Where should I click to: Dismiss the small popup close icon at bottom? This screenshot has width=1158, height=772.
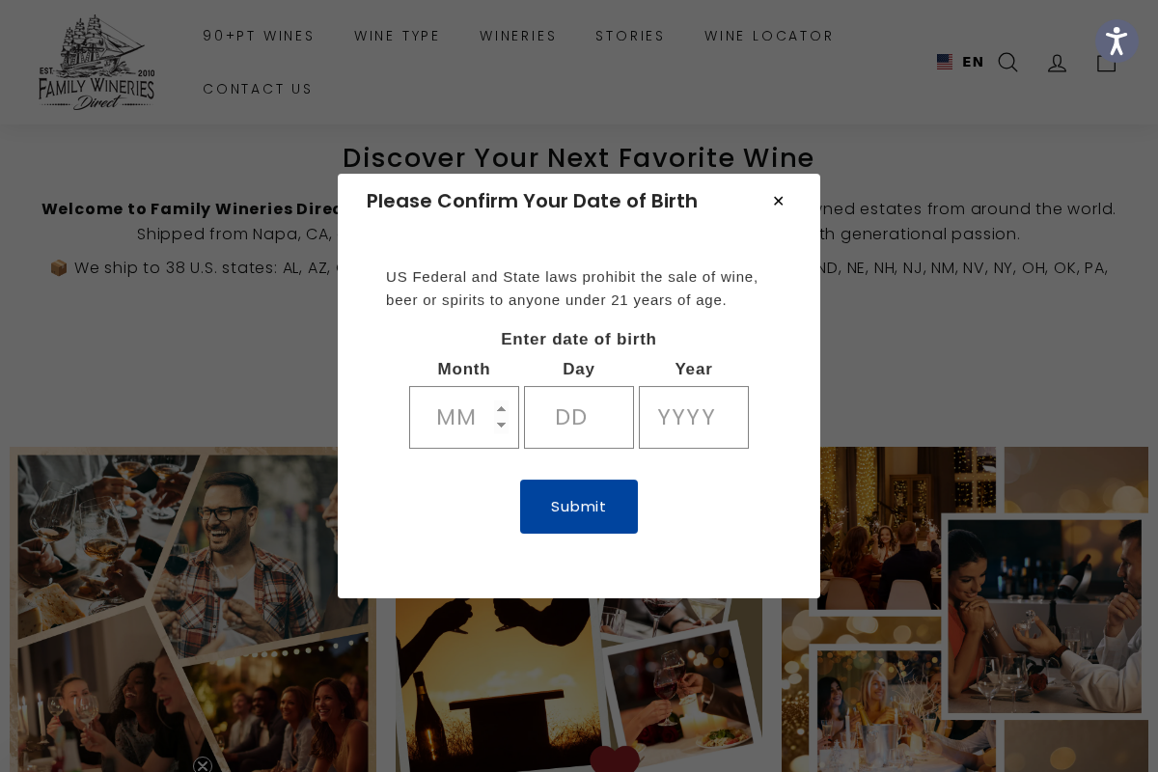point(203,765)
